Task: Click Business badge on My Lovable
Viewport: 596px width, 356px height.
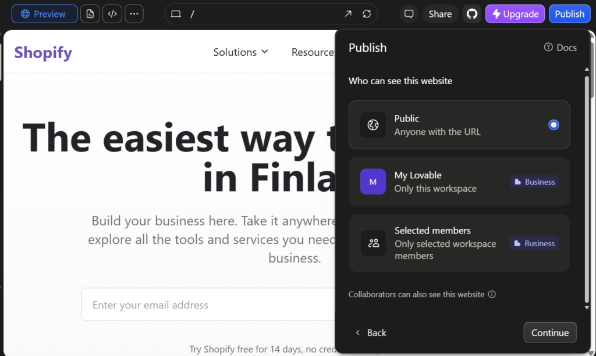Action: (534, 182)
